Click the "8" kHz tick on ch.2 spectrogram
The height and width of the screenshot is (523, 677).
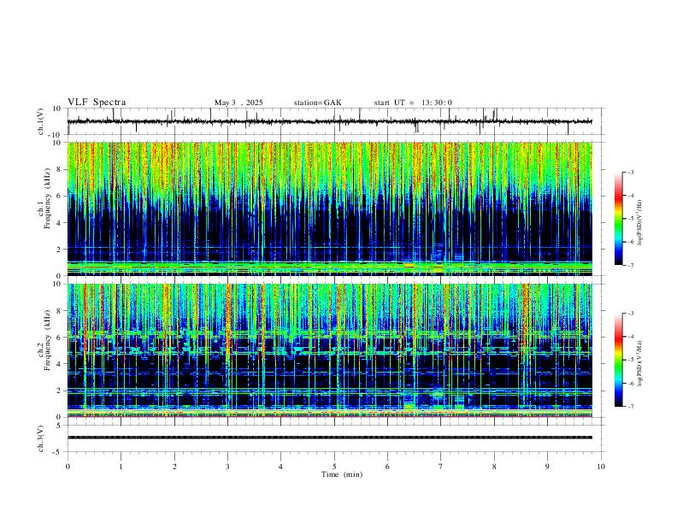coord(59,311)
